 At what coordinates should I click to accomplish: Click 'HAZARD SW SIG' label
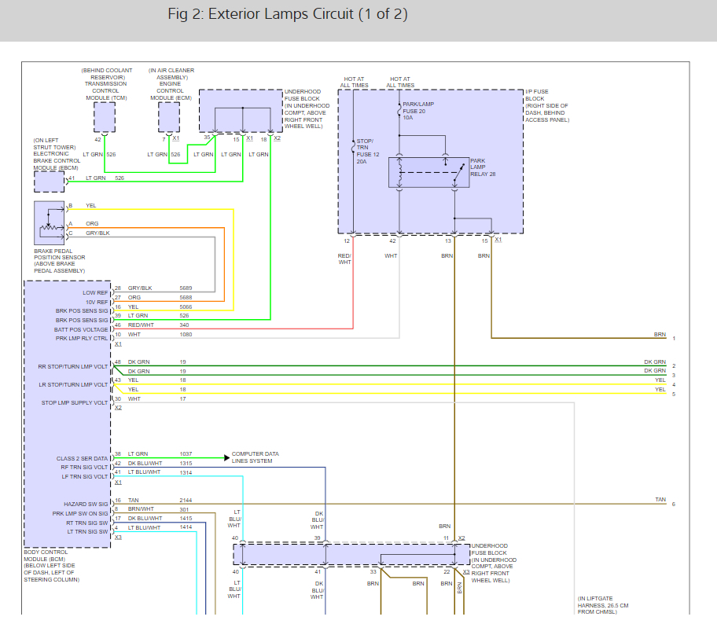point(86,504)
